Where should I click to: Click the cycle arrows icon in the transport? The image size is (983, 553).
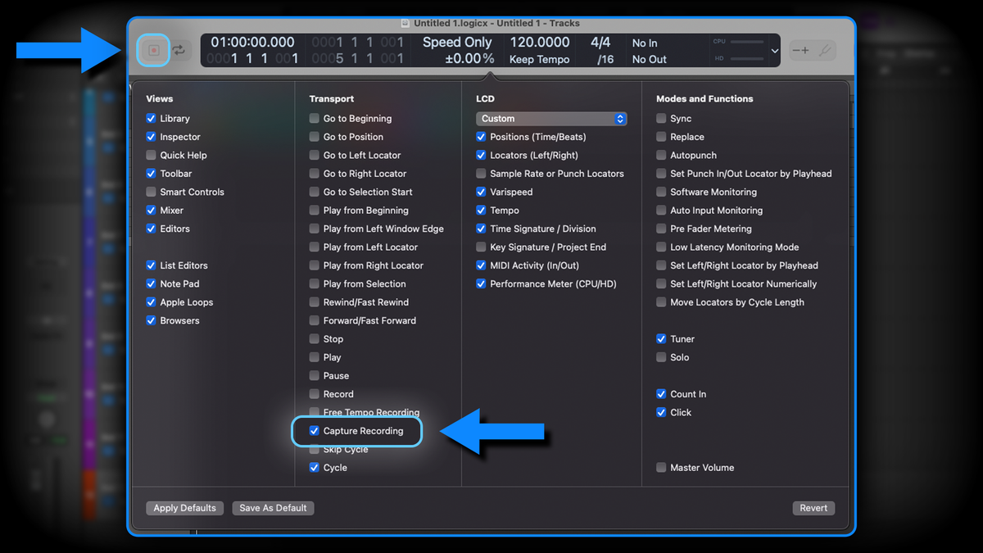(x=179, y=50)
